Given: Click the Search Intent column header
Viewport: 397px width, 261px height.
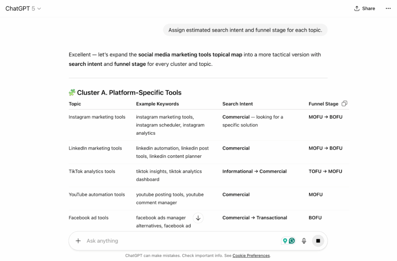Looking at the screenshot, I should (237, 104).
